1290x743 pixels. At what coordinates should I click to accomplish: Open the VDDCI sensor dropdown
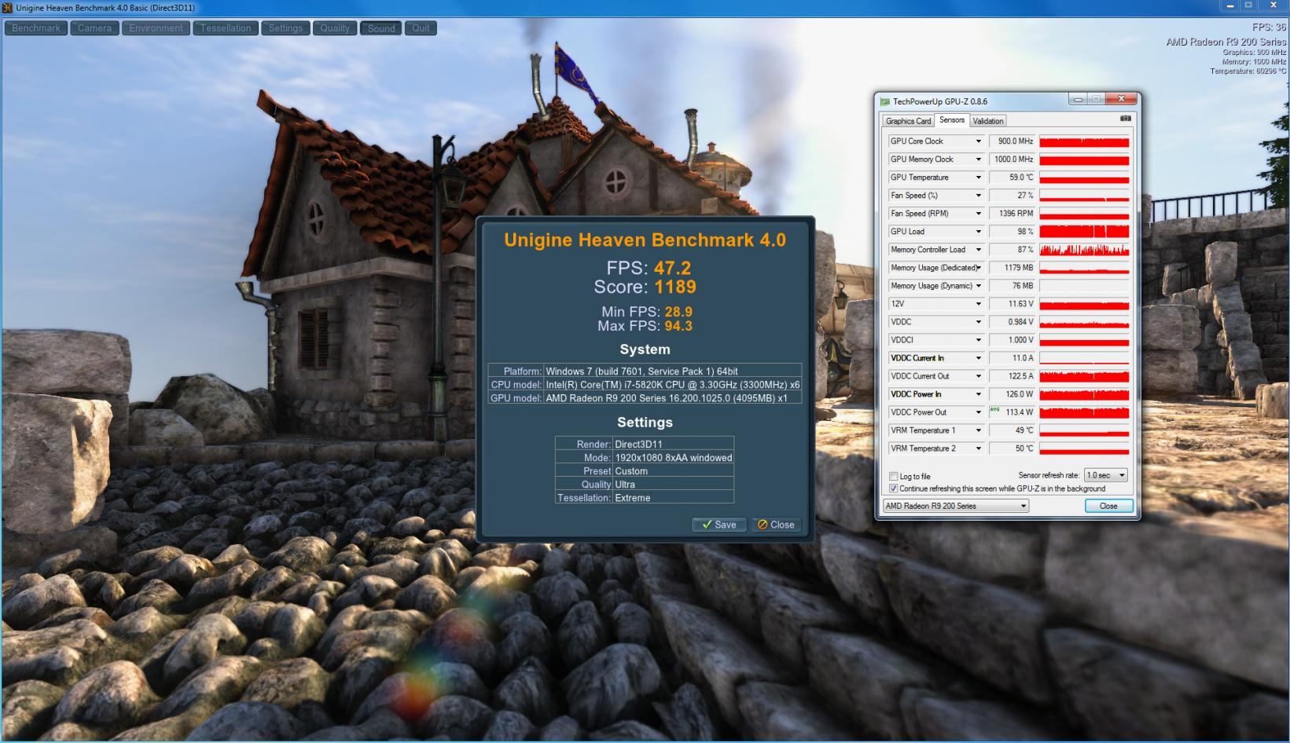pyautogui.click(x=979, y=340)
